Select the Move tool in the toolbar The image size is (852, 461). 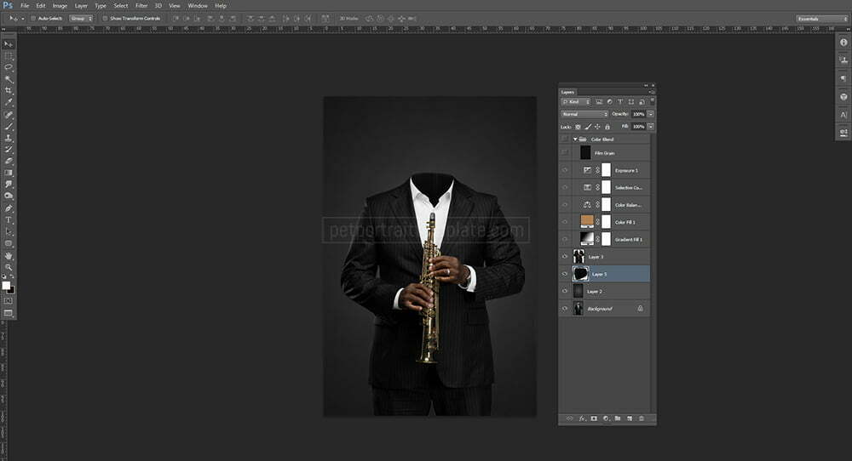point(9,43)
